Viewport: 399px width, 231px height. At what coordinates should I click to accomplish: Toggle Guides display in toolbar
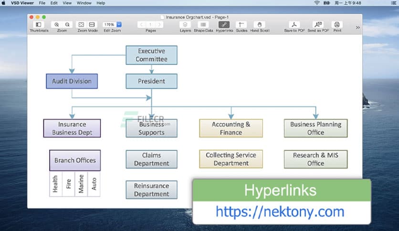click(x=241, y=24)
